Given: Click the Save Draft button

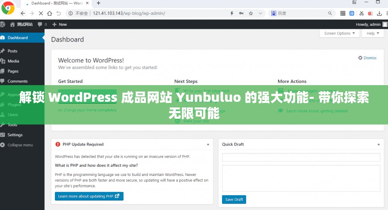Looking at the screenshot, I should pyautogui.click(x=234, y=199).
